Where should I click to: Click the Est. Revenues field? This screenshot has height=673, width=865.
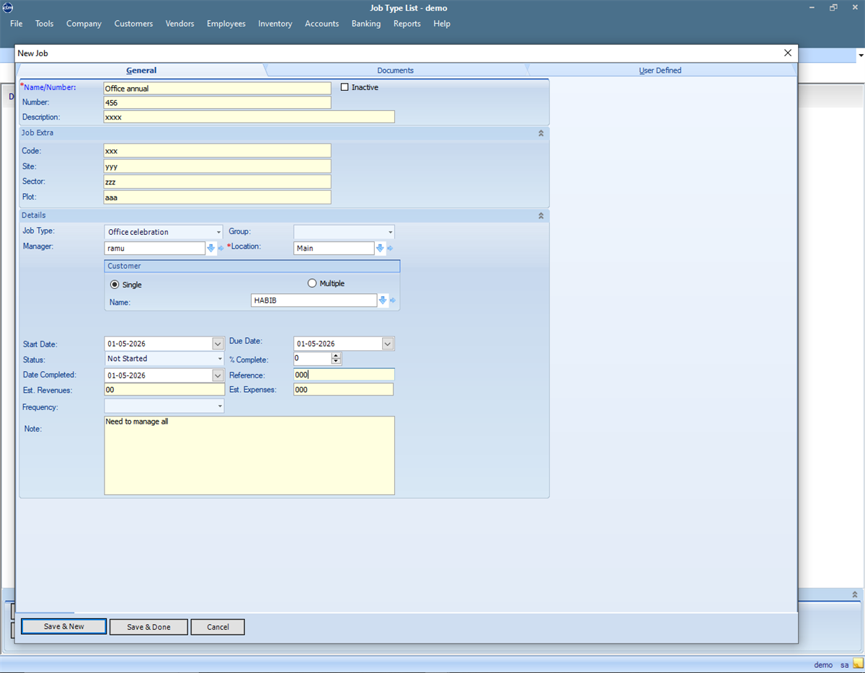click(164, 390)
